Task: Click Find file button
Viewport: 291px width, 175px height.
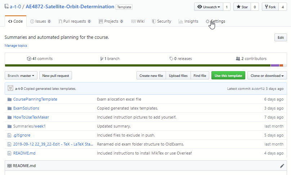Action: [200, 75]
